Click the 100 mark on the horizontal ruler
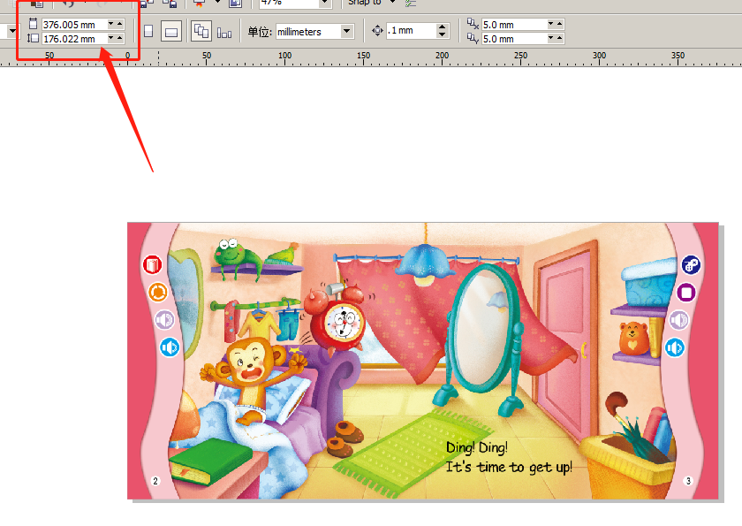The width and height of the screenshot is (742, 526). point(284,56)
